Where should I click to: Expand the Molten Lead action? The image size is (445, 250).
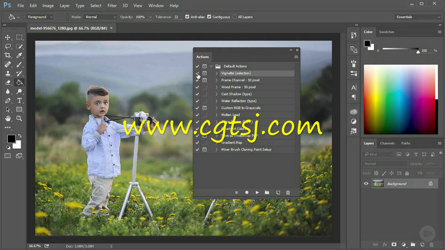coord(216,115)
